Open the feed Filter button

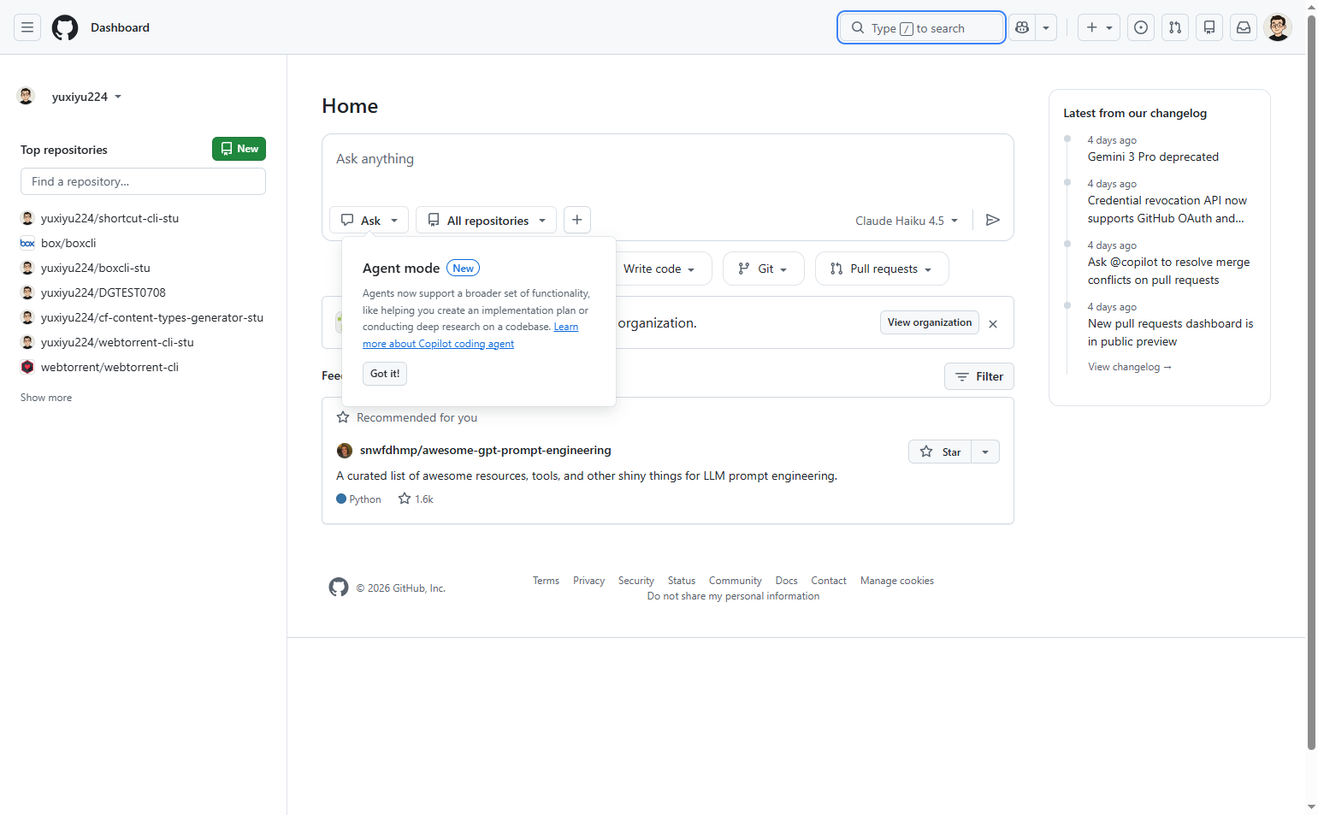[979, 376]
